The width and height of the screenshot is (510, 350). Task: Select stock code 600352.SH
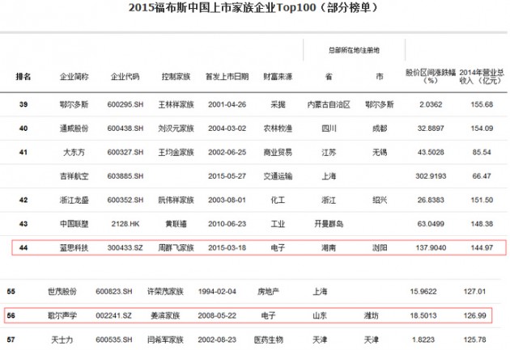(125, 200)
